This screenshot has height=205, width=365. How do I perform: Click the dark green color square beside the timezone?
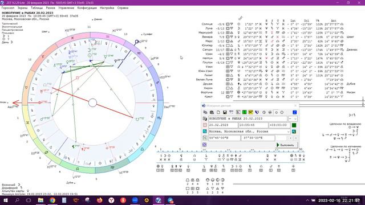coord(294,125)
